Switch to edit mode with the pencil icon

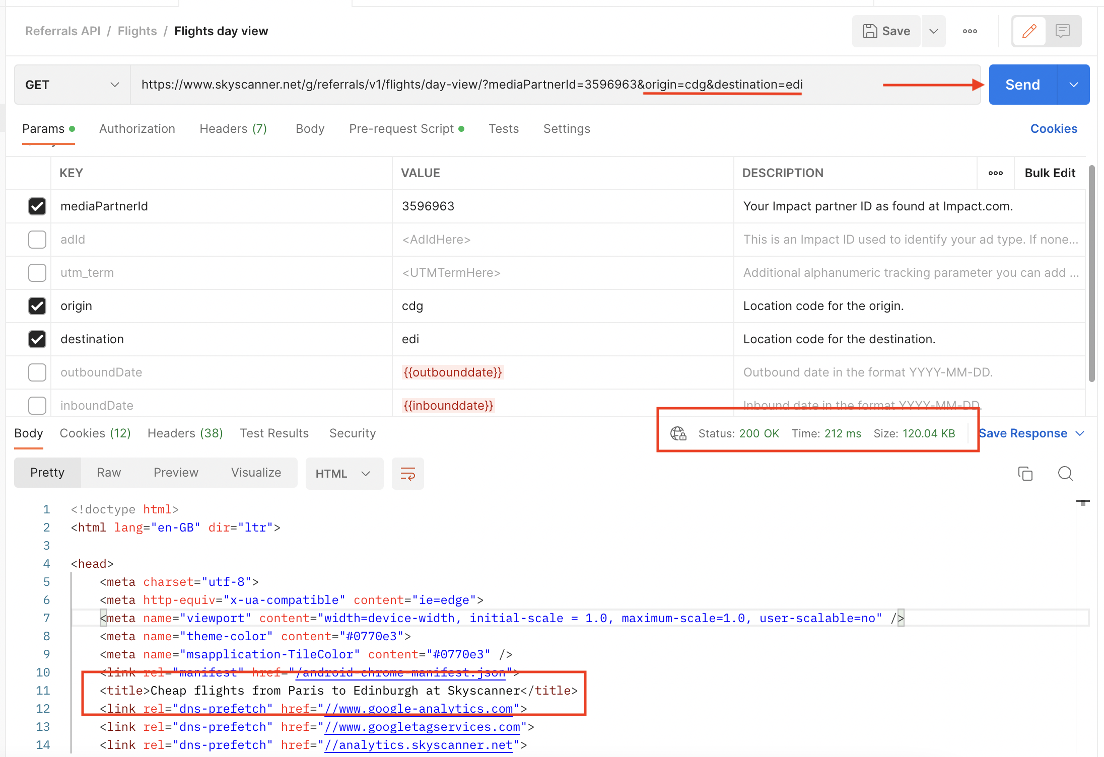[1029, 31]
